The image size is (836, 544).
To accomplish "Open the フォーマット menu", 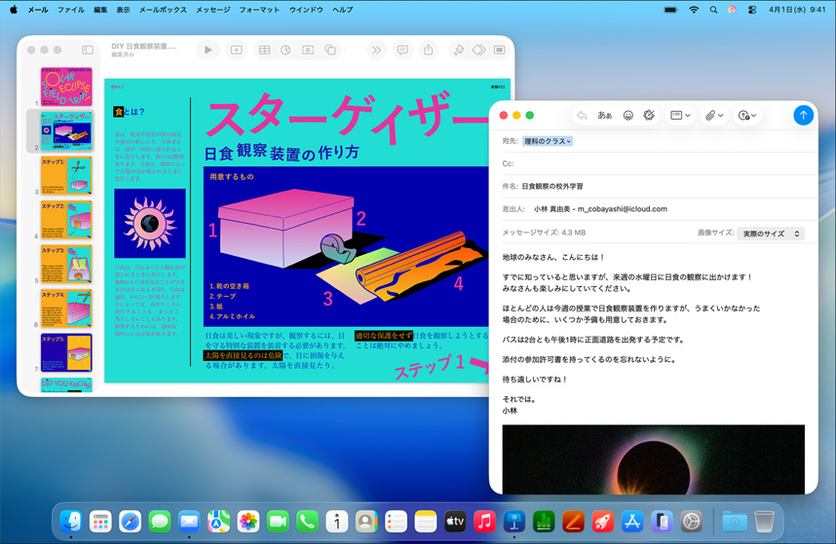I will point(259,10).
